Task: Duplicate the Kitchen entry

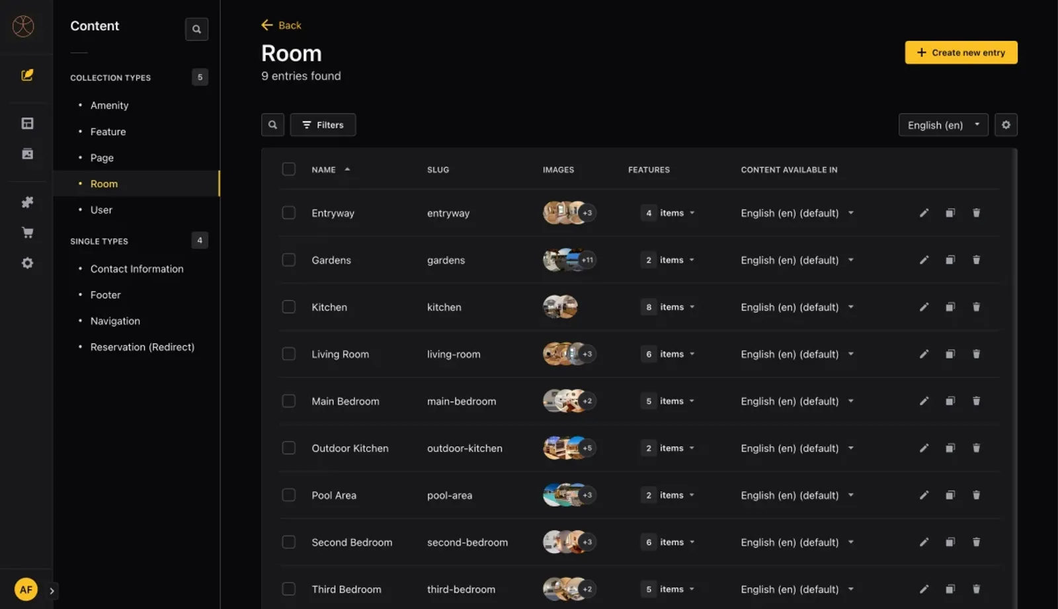Action: (x=950, y=307)
